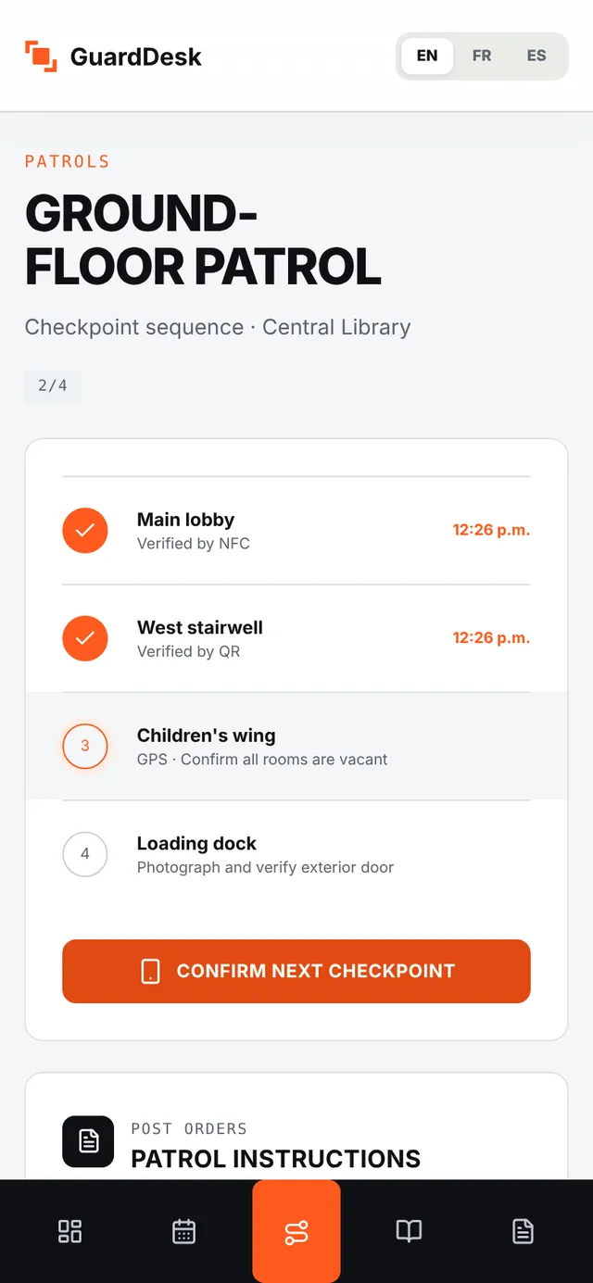Open the calendar schedule icon in bottom nav
Image resolution: width=593 pixels, height=1283 pixels.
(x=183, y=1231)
